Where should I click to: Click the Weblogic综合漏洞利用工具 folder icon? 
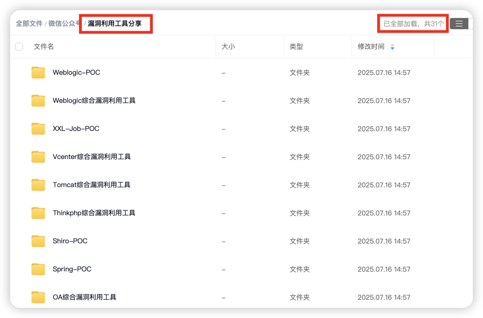pyautogui.click(x=38, y=100)
